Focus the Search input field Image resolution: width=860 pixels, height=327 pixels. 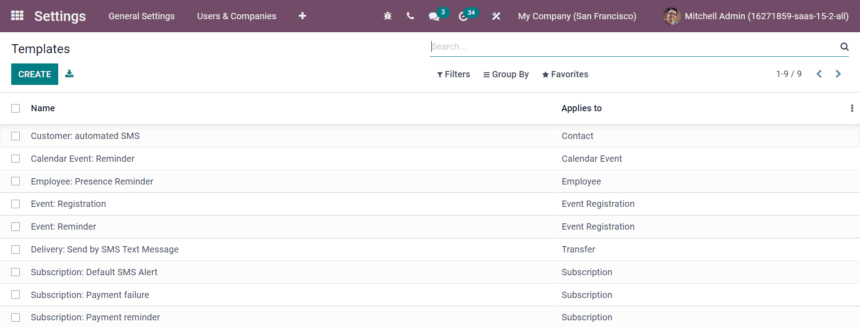tap(632, 47)
